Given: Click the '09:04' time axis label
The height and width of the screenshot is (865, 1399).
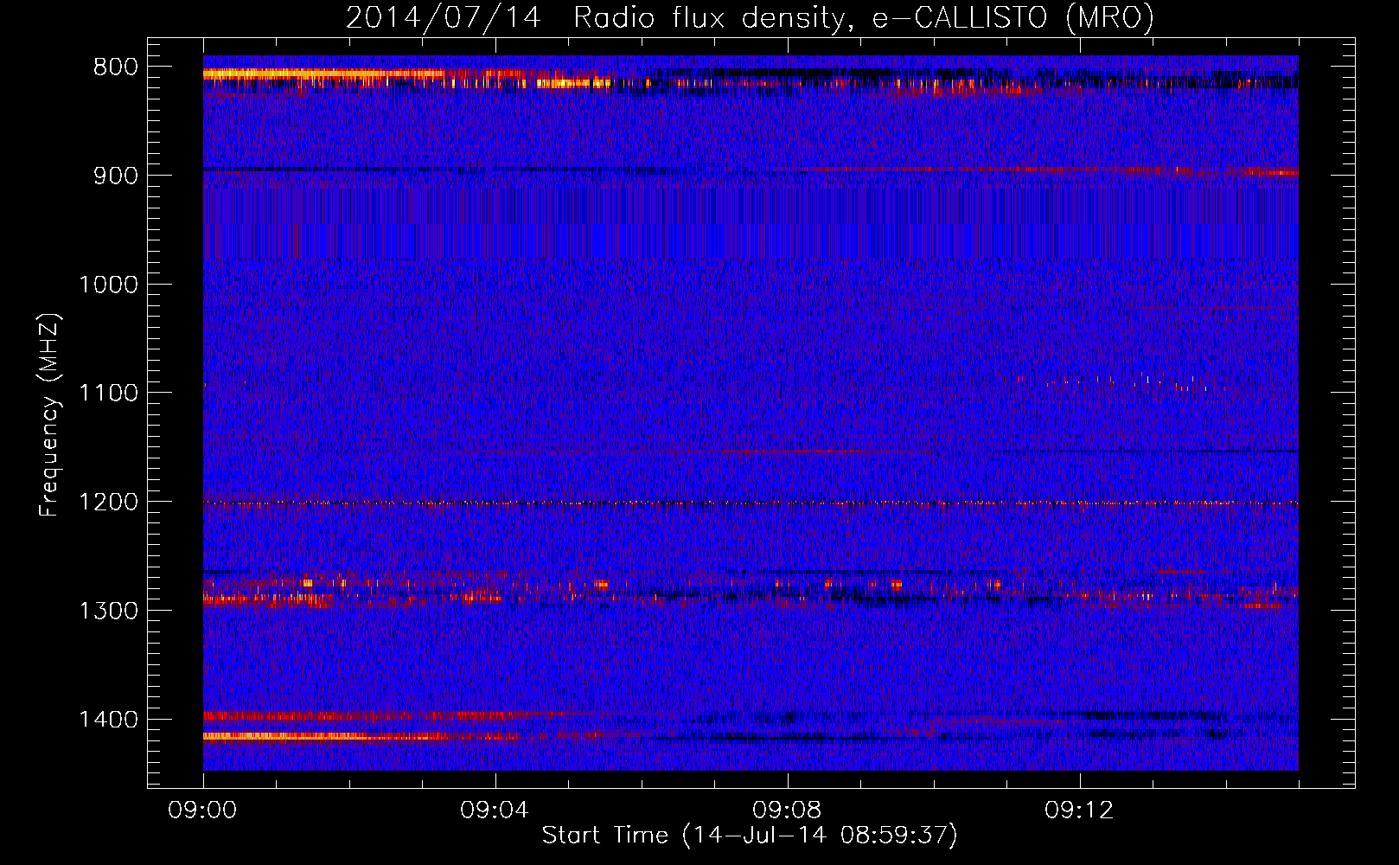Looking at the screenshot, I should click(x=495, y=811).
